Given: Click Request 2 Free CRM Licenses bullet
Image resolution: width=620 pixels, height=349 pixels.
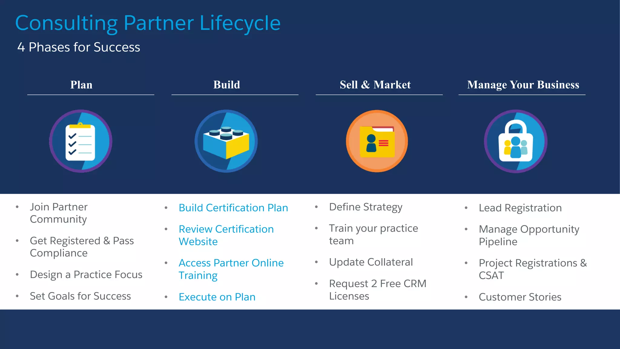Looking at the screenshot, I should click(378, 290).
